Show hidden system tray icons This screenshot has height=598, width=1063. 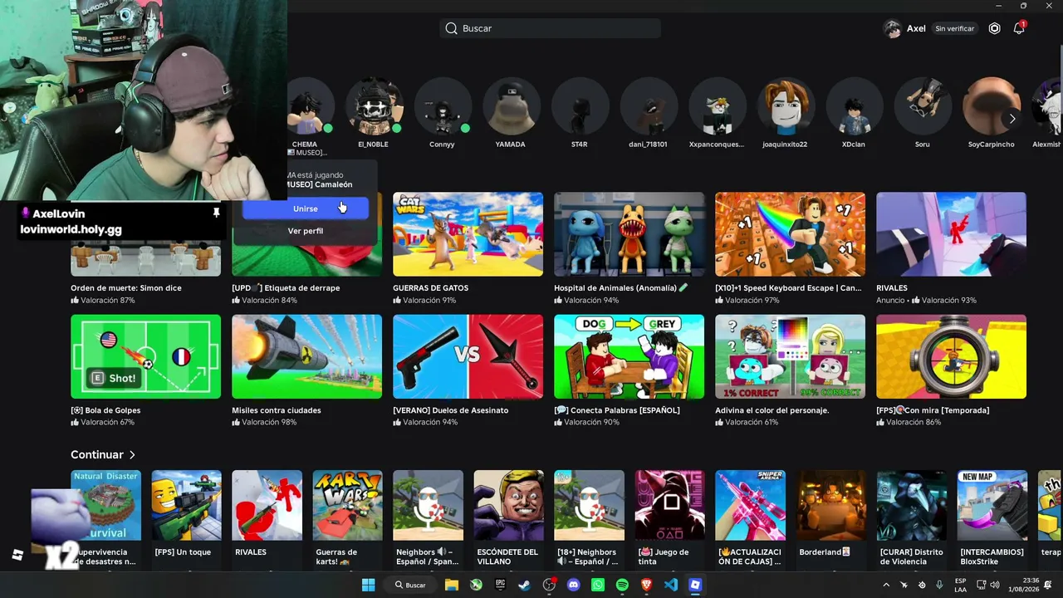click(885, 585)
